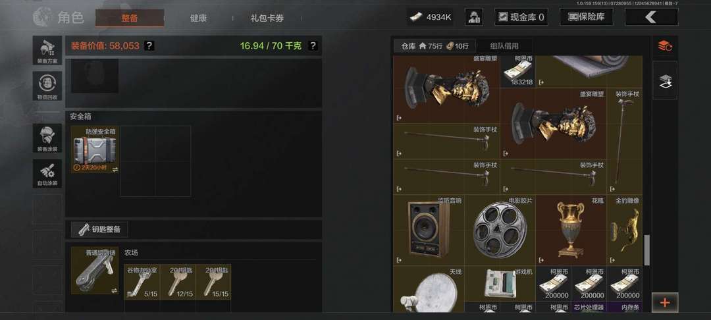711x320 pixels.
Task: Switch to the 礼包卡券 tab
Action: tap(267, 18)
